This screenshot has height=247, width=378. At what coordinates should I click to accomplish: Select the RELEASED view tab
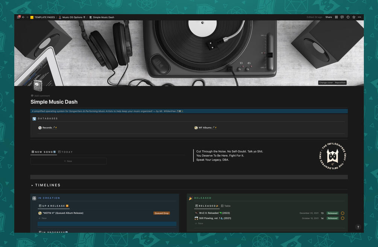point(207,206)
